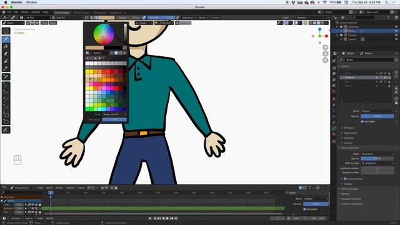
Task: Jump to the first frame of playback
Action: [155, 218]
